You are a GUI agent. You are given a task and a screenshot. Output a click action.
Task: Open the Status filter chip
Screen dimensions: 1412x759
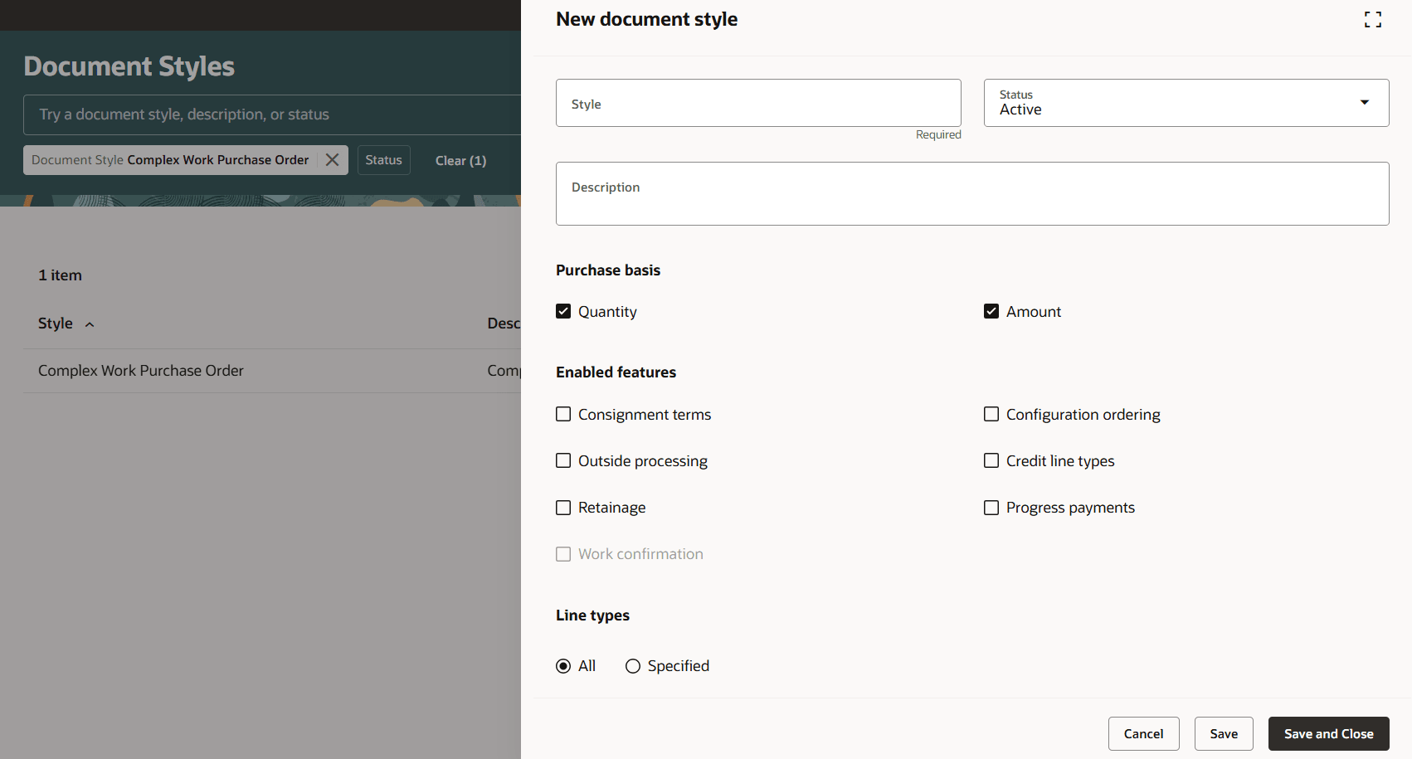(383, 160)
